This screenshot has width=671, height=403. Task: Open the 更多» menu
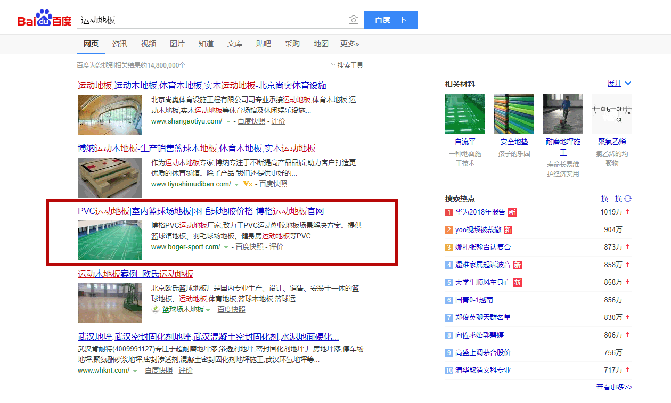coord(350,44)
